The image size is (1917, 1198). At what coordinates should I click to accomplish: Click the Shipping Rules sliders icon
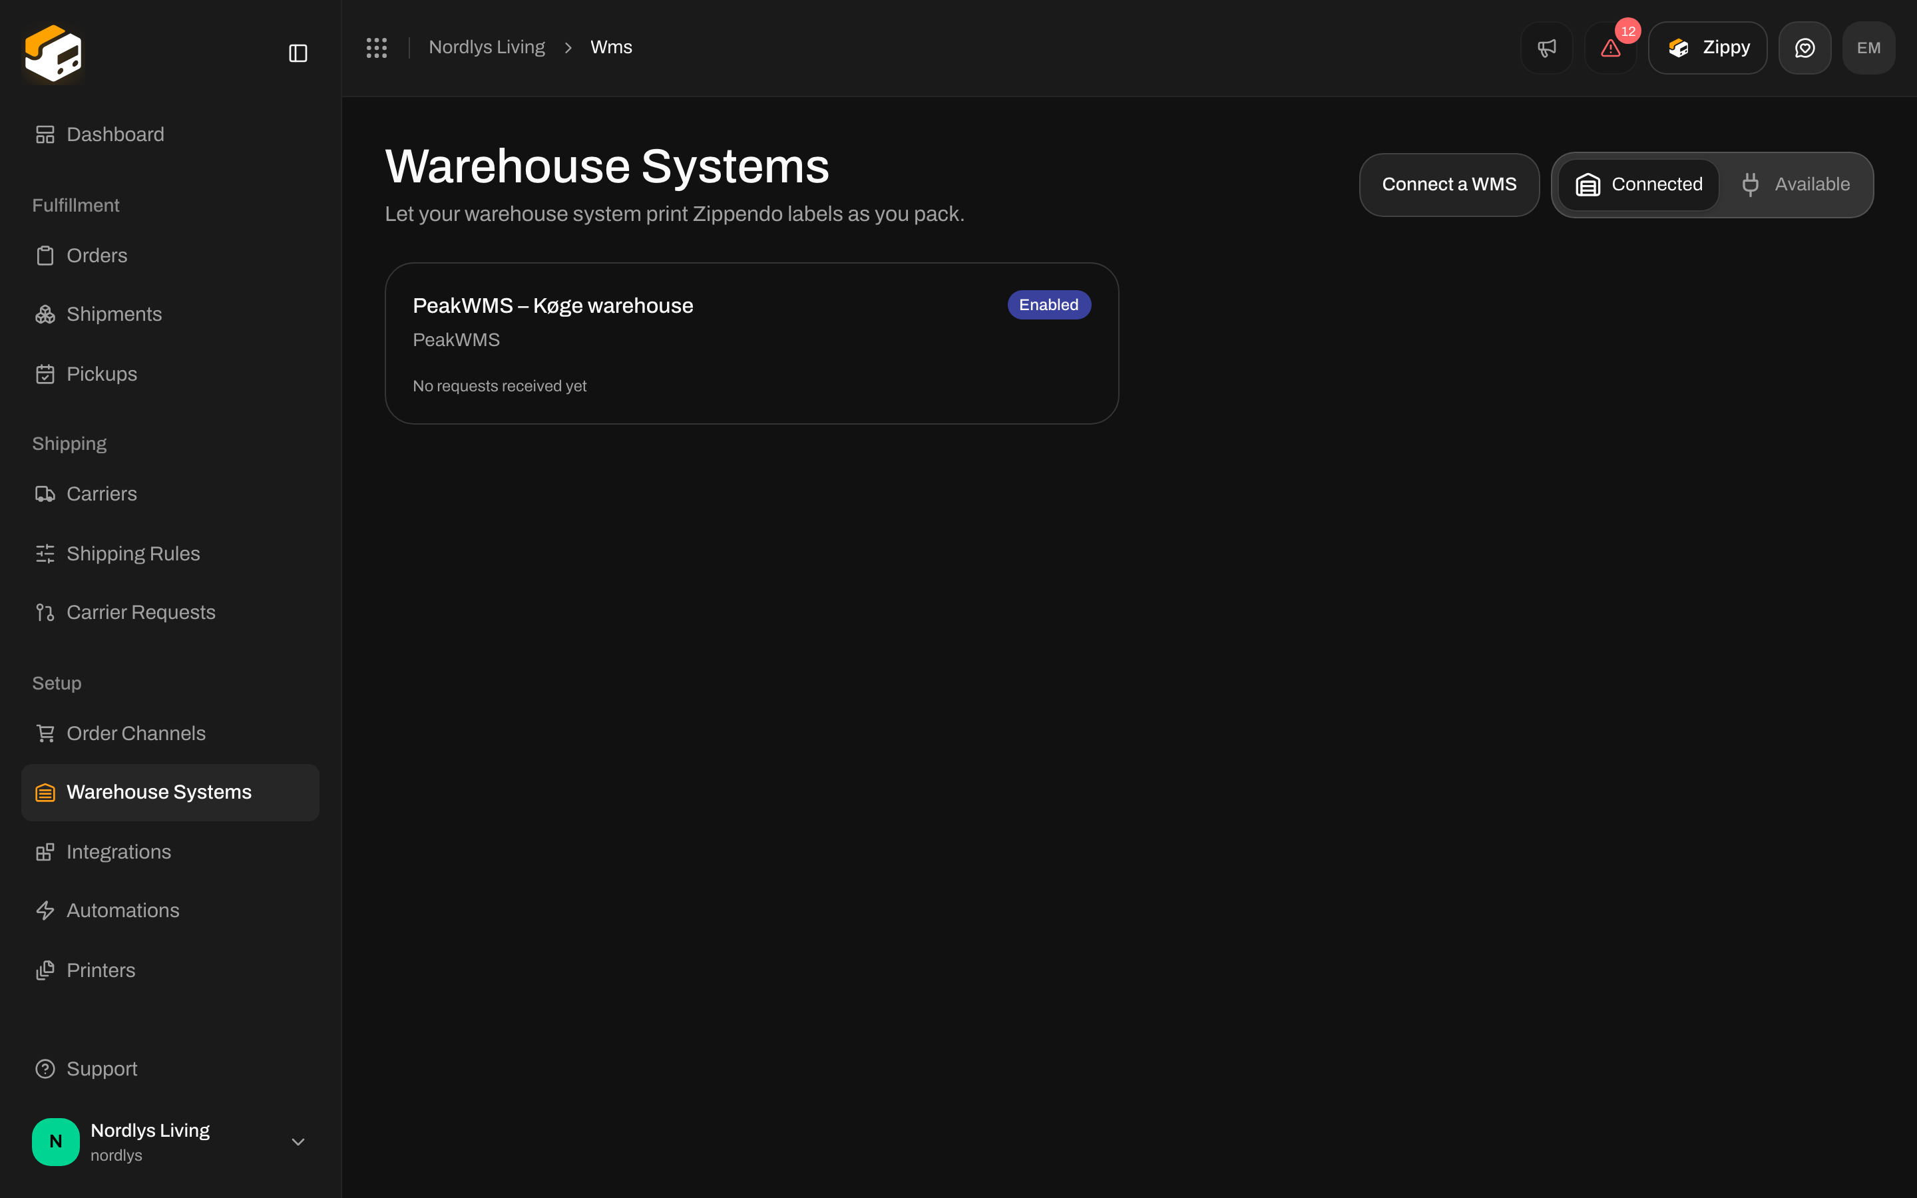coord(45,554)
